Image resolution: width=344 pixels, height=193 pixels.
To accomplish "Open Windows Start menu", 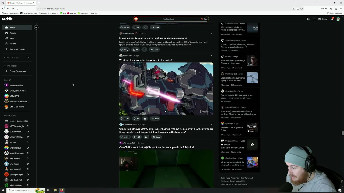I will coord(3,190).
